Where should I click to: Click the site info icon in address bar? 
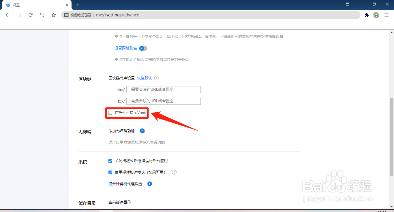click(x=67, y=15)
